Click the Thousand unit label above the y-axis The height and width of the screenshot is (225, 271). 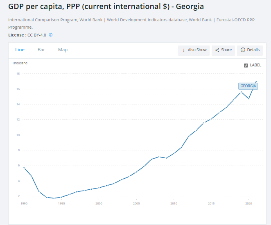(20, 63)
